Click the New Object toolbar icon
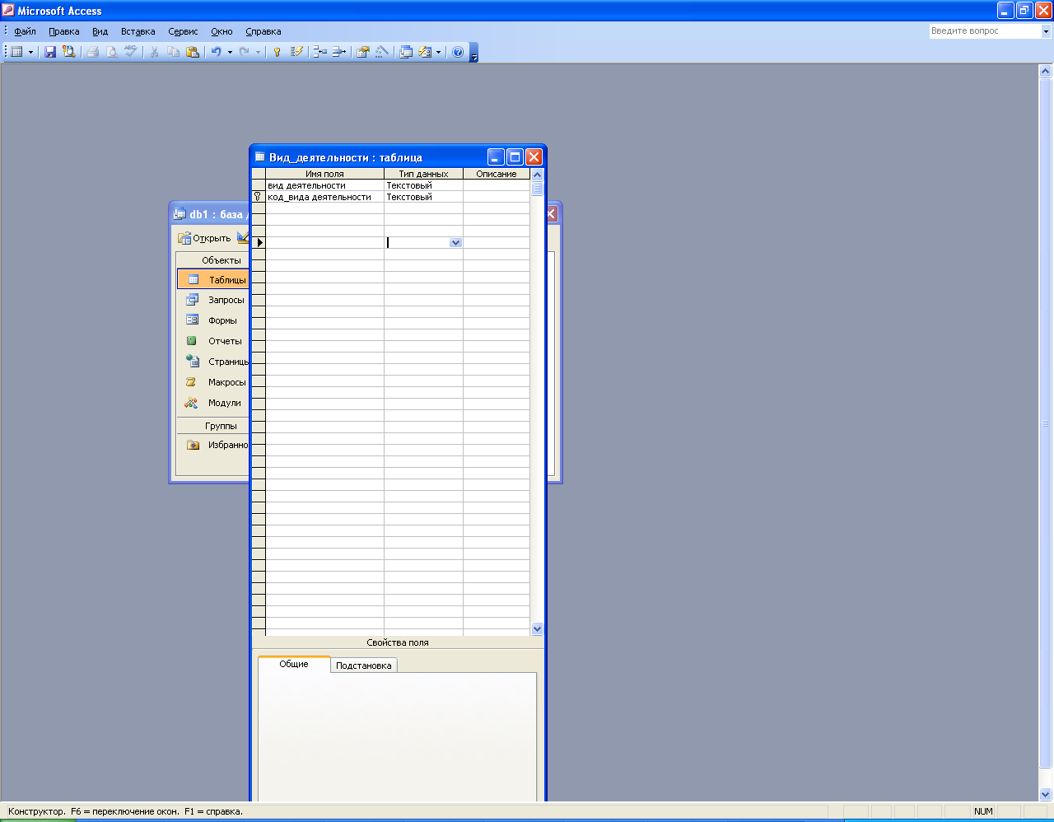The width and height of the screenshot is (1054, 822). 425,52
